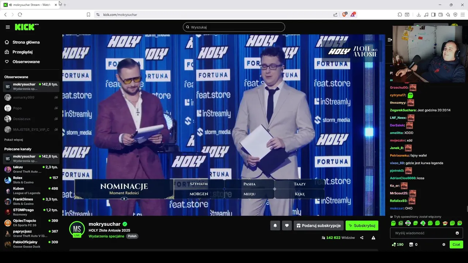This screenshot has width=468, height=263.
Task: Insert first green Kick emote
Action: [x=393, y=223]
